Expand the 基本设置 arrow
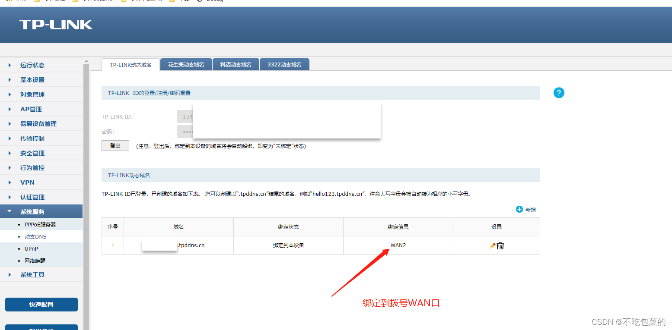 tap(10, 80)
